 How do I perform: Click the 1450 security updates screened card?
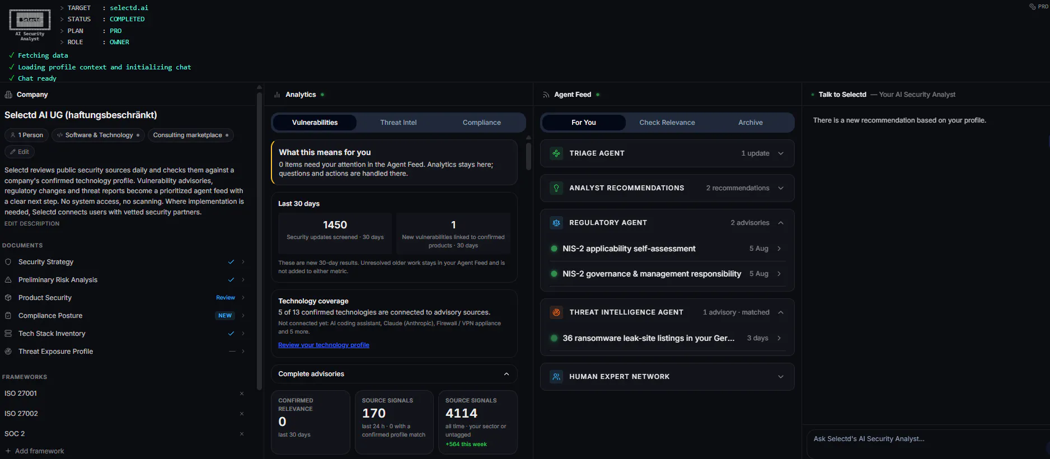coord(335,233)
